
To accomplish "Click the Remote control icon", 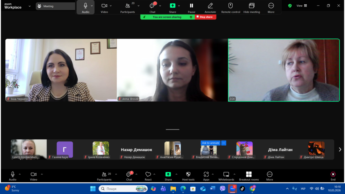I will (x=230, y=6).
